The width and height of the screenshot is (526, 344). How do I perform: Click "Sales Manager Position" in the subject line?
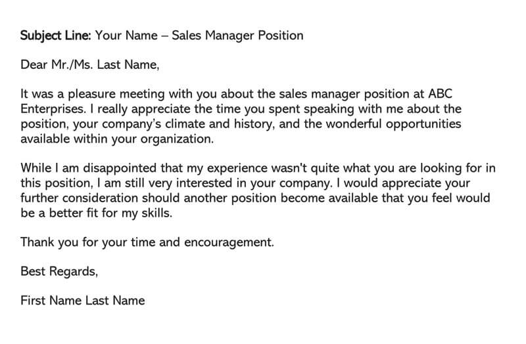[237, 35]
